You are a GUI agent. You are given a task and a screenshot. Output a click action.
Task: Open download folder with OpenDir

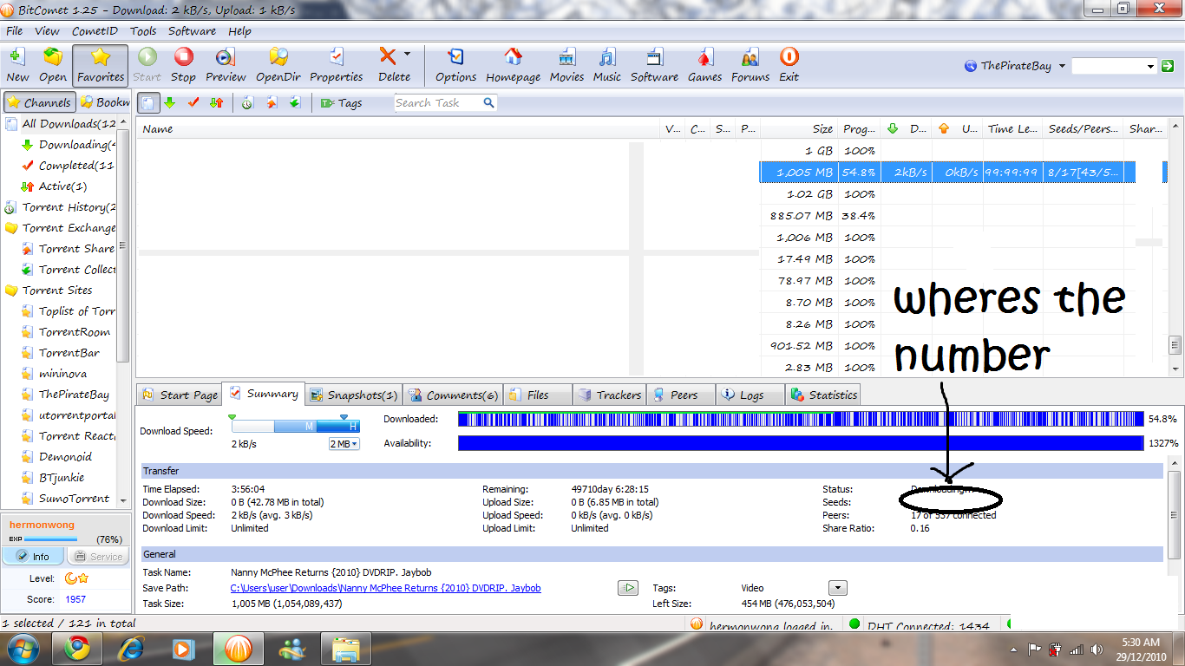[x=278, y=65]
